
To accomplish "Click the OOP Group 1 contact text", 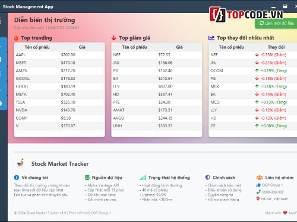I will pos(272,185).
